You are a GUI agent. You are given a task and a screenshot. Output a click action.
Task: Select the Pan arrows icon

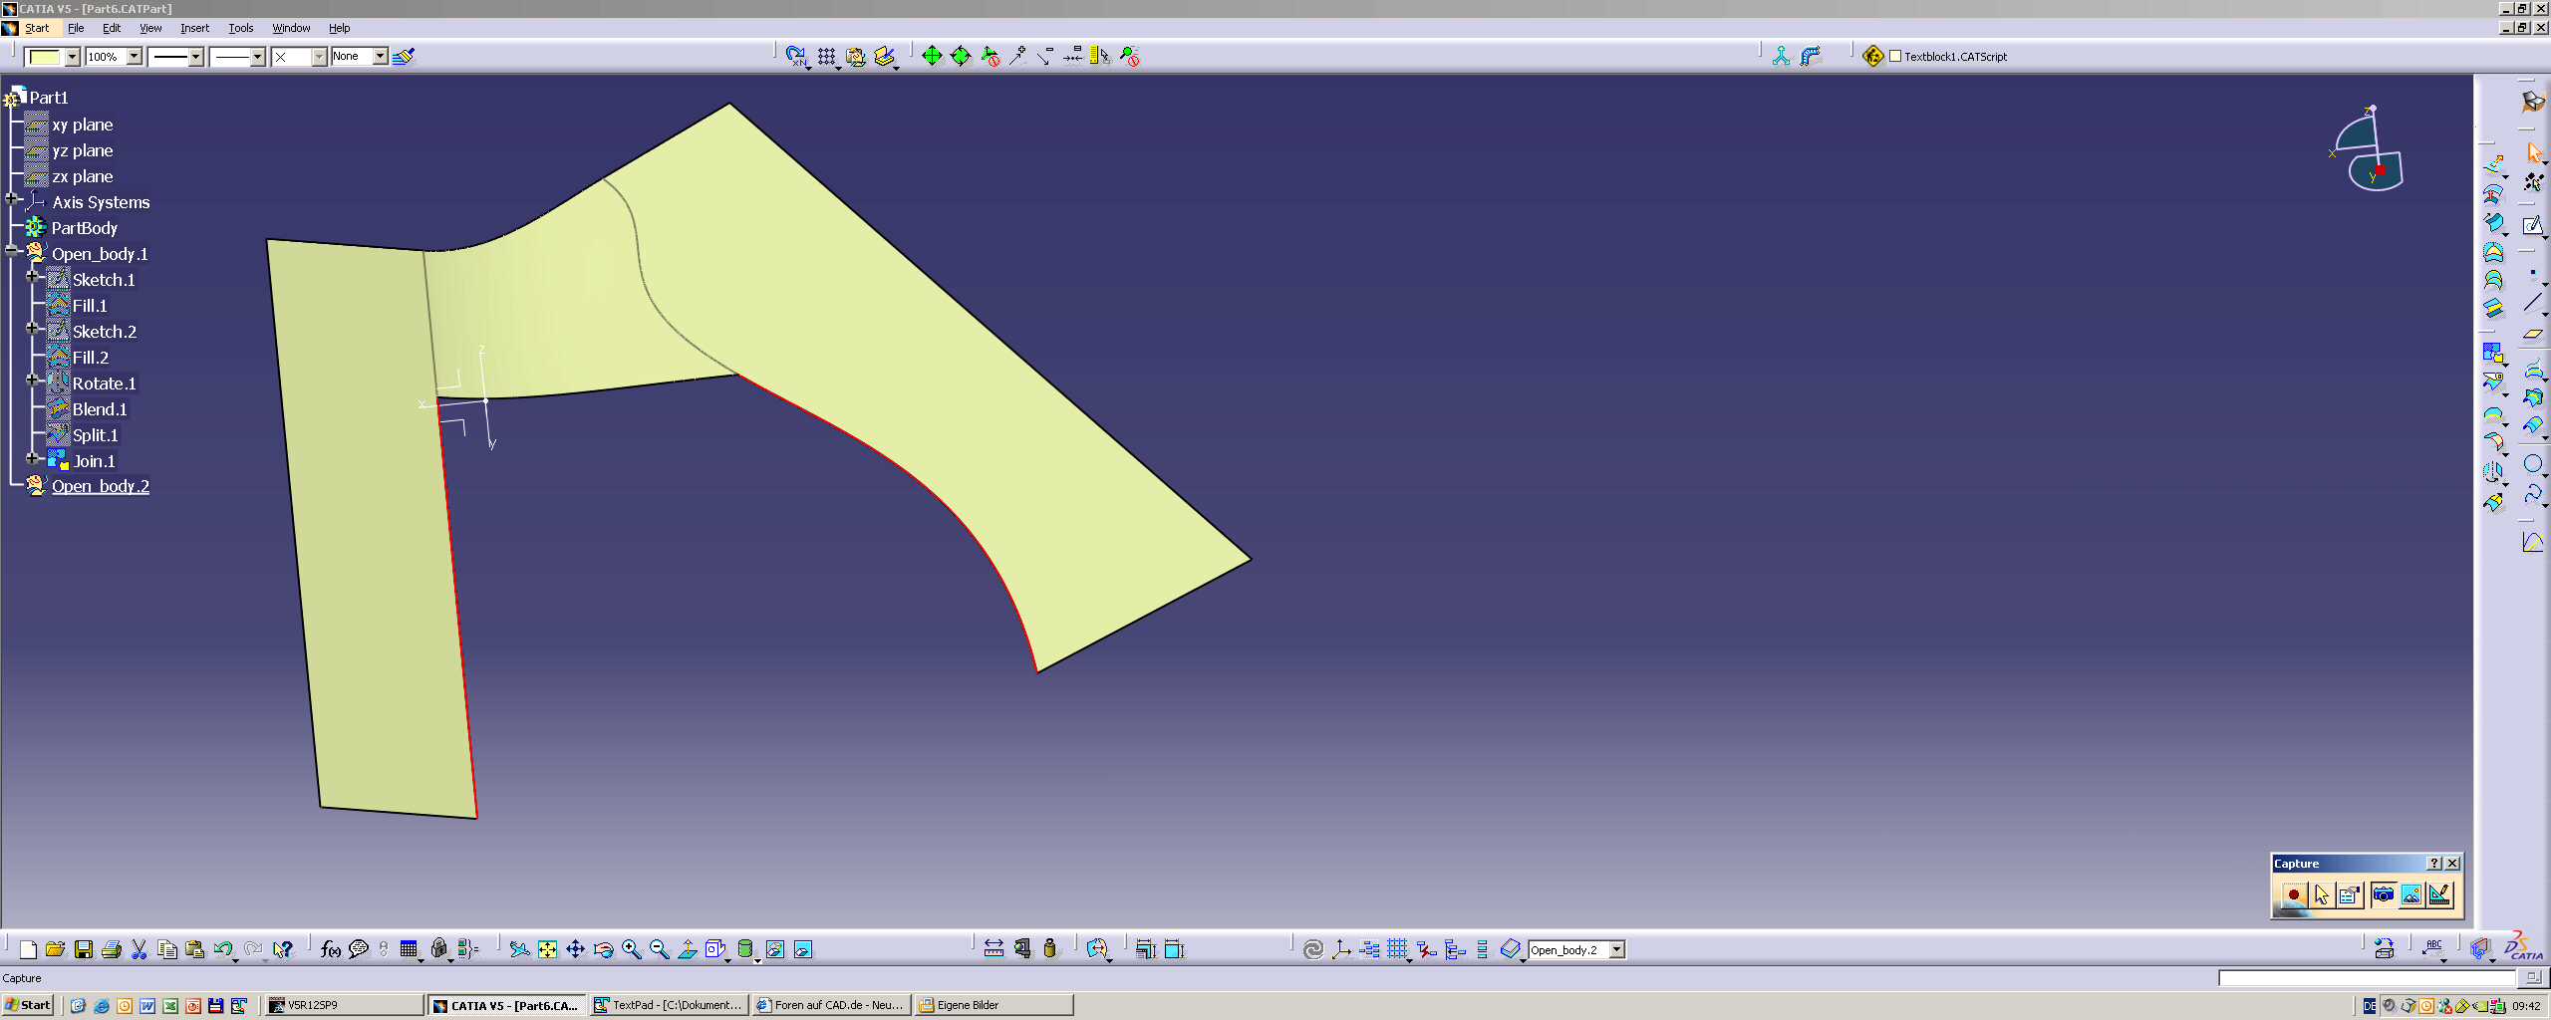[x=575, y=949]
